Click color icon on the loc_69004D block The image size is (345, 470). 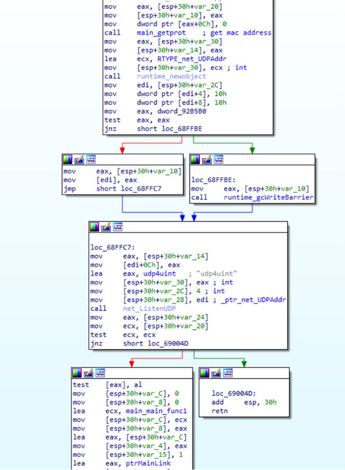[204, 373]
